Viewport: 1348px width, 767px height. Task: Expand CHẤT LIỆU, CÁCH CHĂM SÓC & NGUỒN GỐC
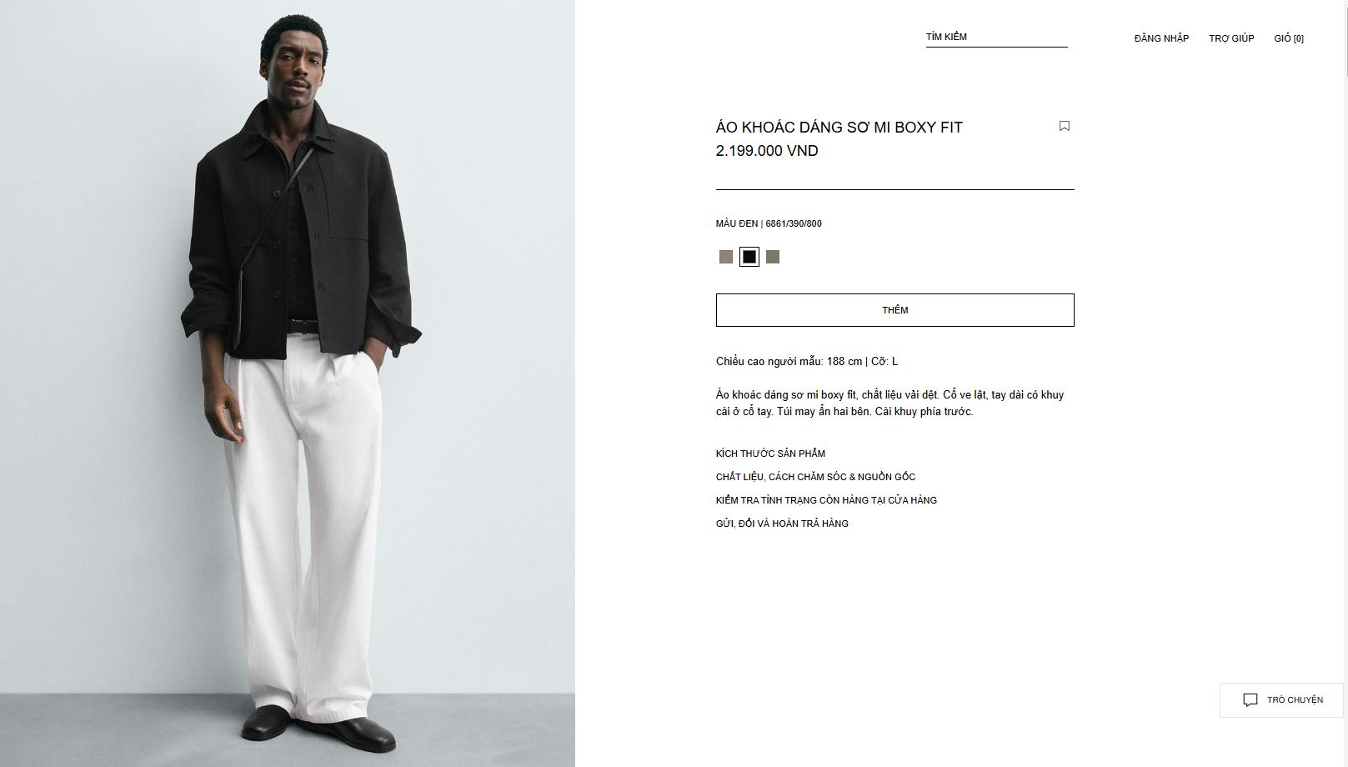(815, 477)
